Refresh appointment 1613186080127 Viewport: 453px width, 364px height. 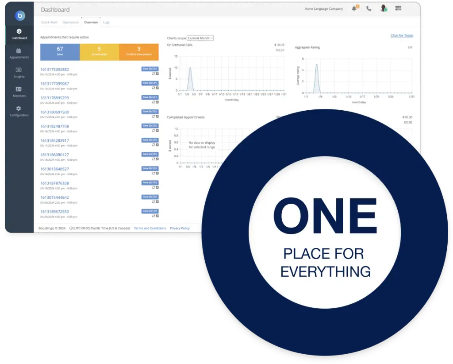154,159
